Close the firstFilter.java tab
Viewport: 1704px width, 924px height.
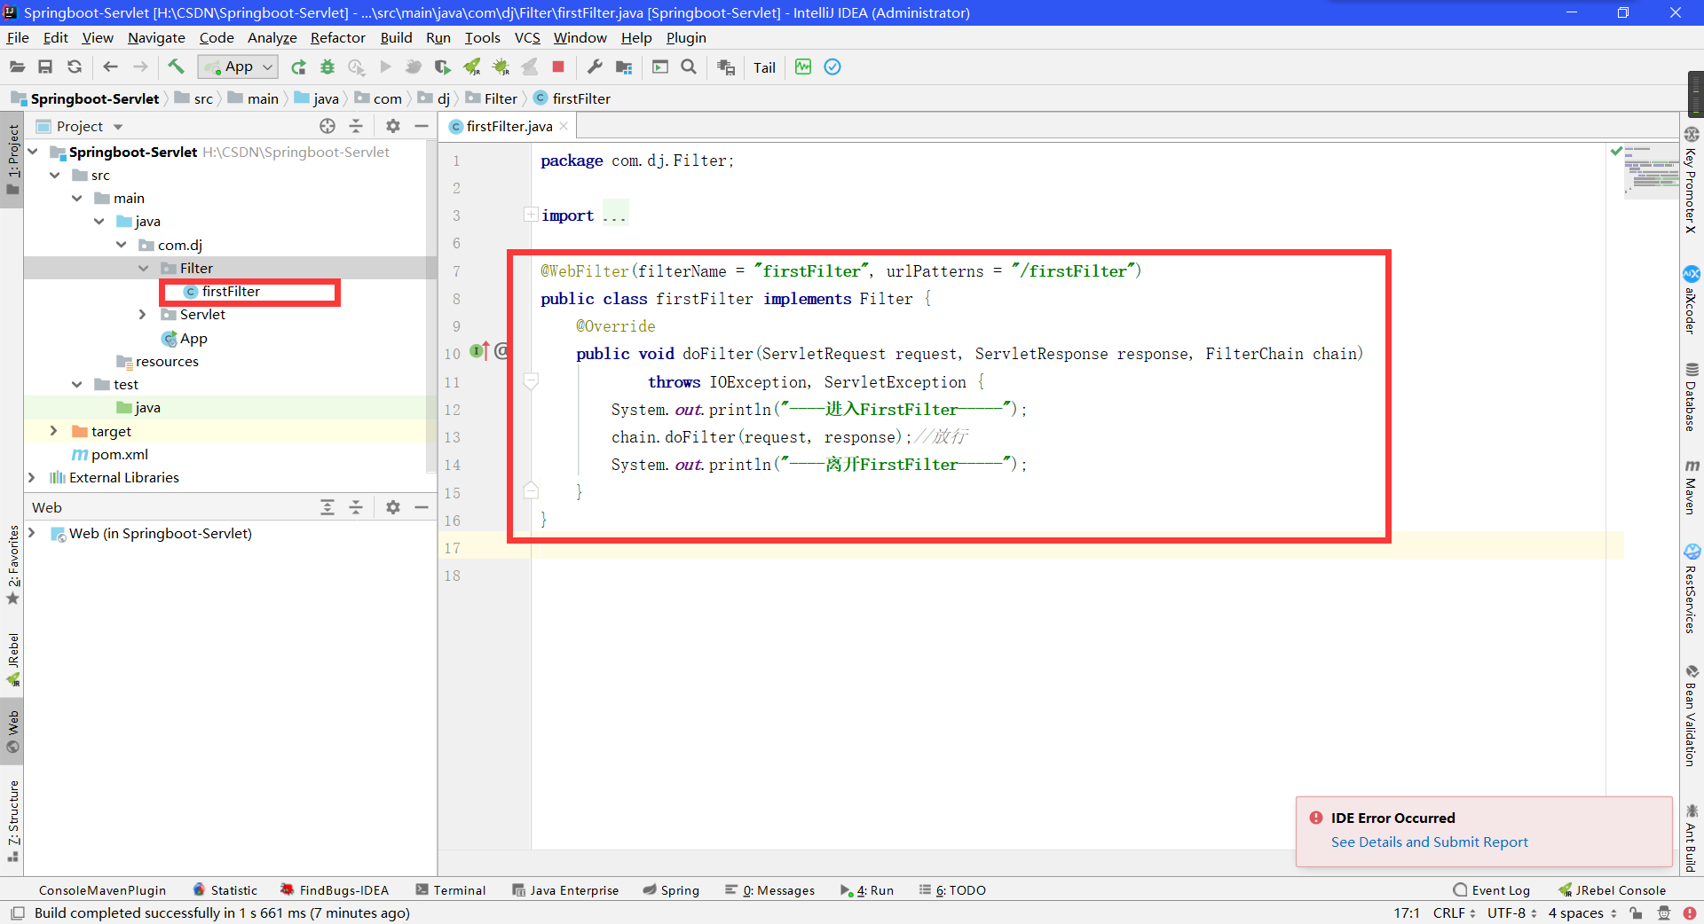pos(564,126)
